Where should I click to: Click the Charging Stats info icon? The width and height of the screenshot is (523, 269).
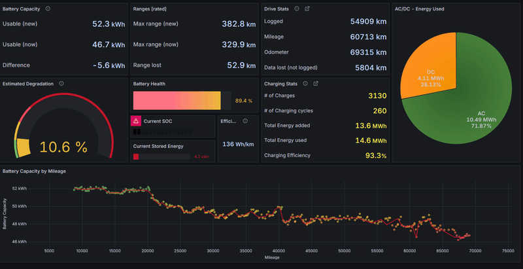(306, 84)
